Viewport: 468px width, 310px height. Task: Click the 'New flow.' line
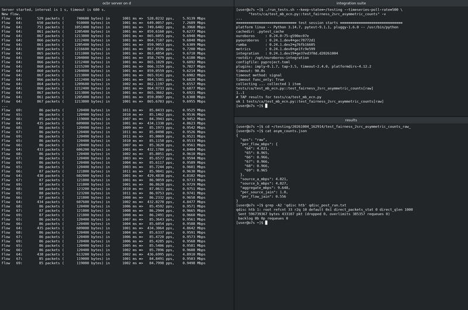tap(11, 14)
